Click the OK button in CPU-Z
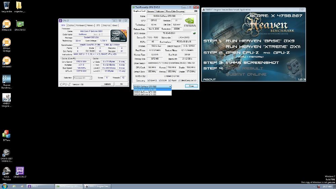The image size is (336, 189). click(x=122, y=84)
